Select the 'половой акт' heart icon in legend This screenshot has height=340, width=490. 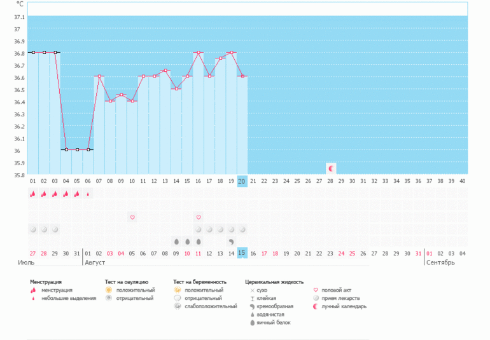pos(316,290)
